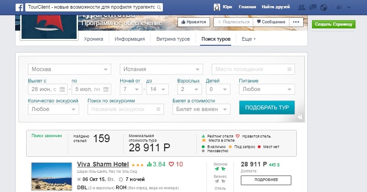This screenshot has height=192, width=367.
Task: Click Поиск закончен status text
Action: (x=47, y=136)
